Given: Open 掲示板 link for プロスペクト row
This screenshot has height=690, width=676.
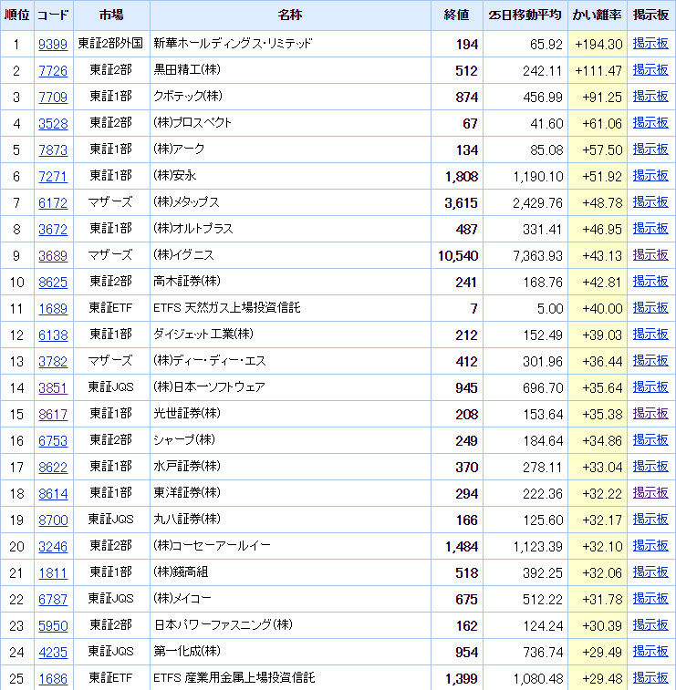Looking at the screenshot, I should pyautogui.click(x=650, y=122).
